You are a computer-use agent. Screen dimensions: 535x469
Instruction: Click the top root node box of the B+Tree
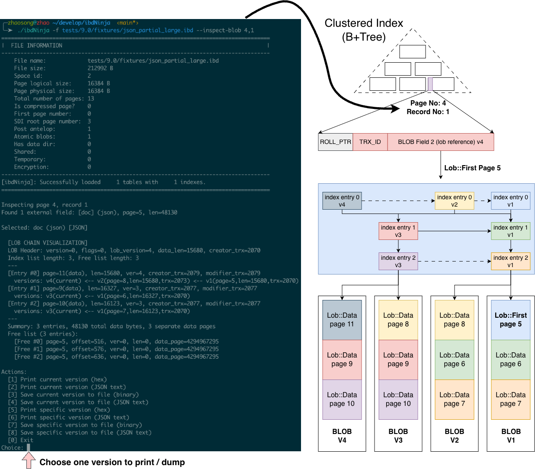(412, 51)
